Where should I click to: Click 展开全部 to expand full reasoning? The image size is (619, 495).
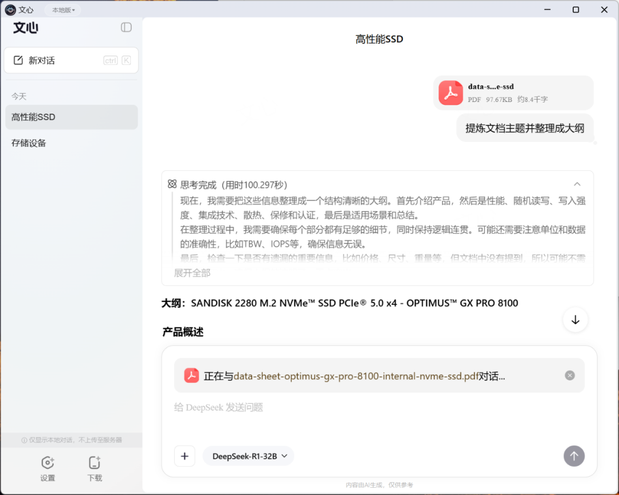coord(192,273)
